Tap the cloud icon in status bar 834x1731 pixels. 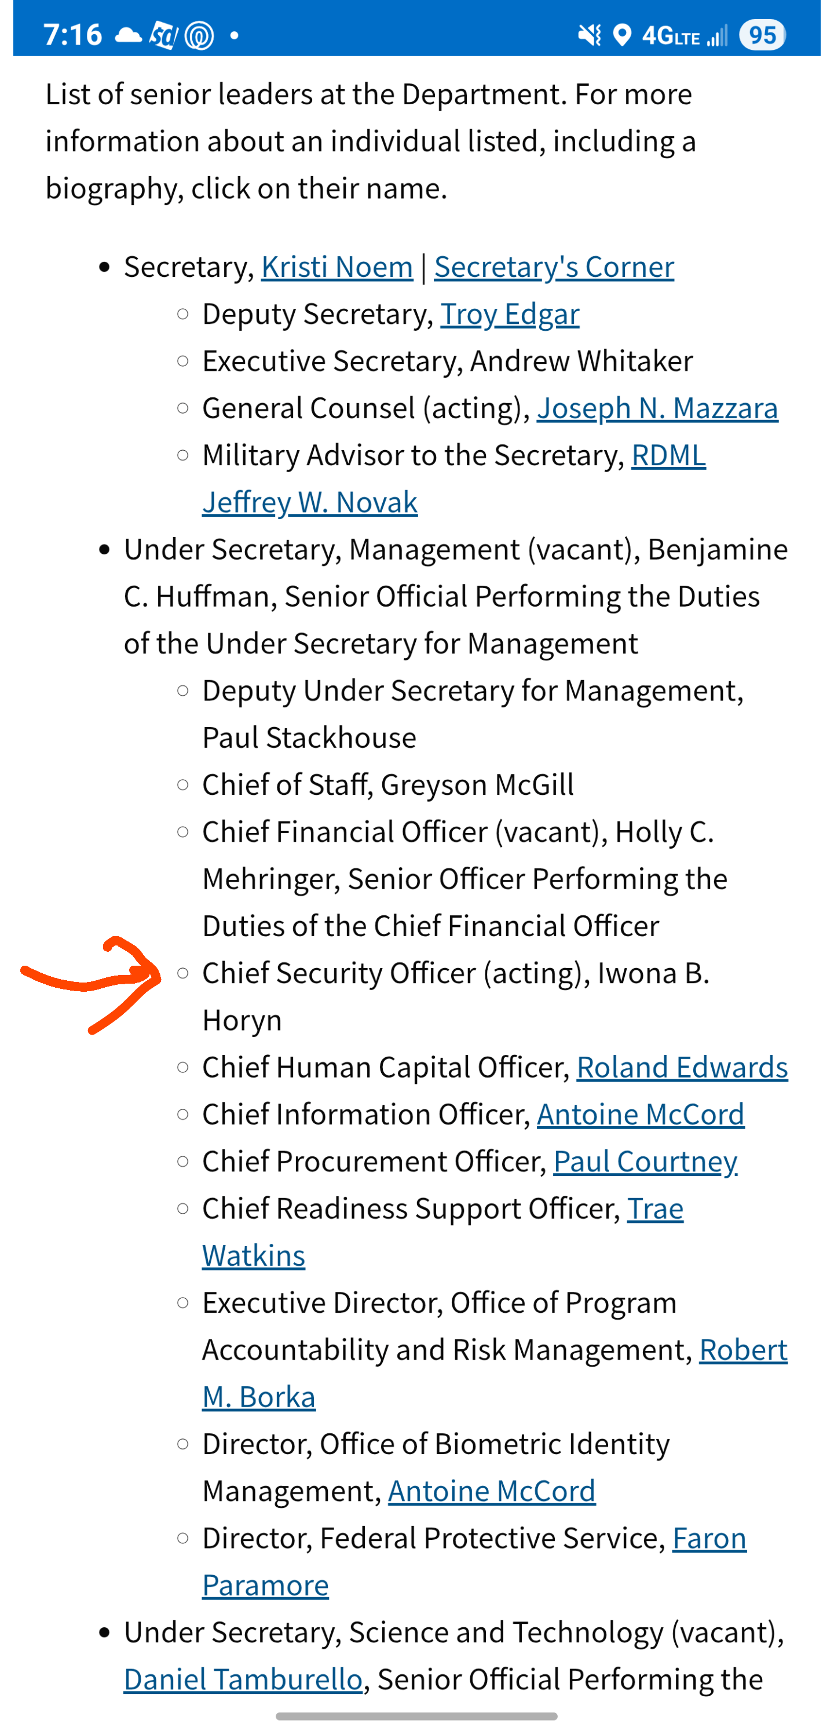click(127, 35)
